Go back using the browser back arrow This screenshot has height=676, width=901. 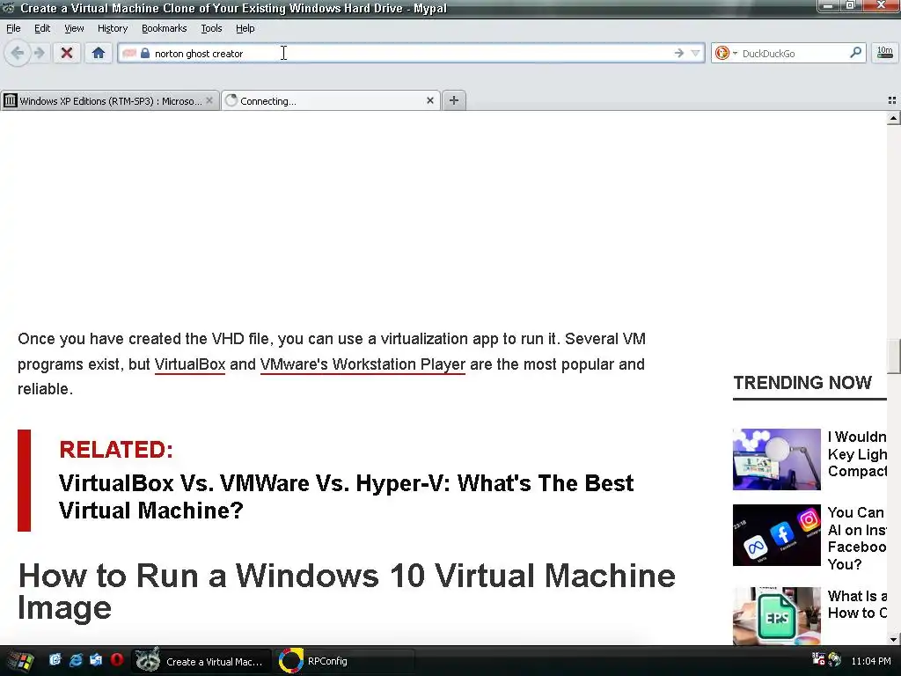pyautogui.click(x=18, y=54)
